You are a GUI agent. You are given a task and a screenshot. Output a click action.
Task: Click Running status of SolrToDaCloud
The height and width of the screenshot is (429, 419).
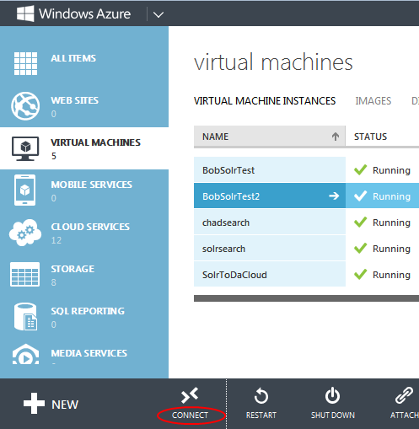click(391, 275)
